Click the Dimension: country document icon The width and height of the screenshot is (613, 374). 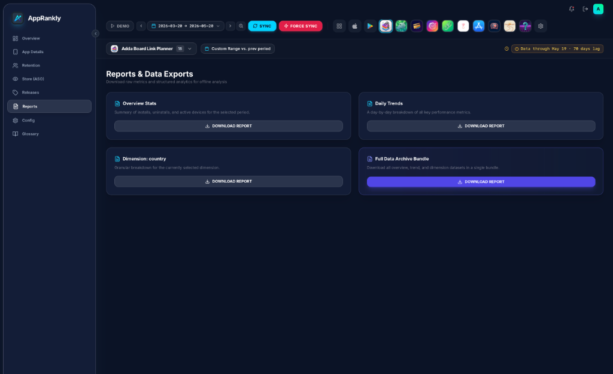[x=117, y=159]
